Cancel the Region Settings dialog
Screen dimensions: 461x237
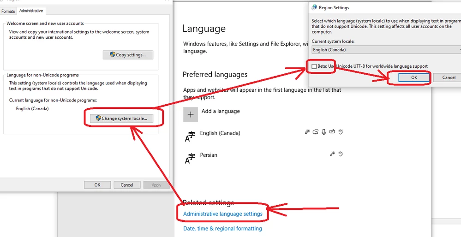pyautogui.click(x=449, y=77)
